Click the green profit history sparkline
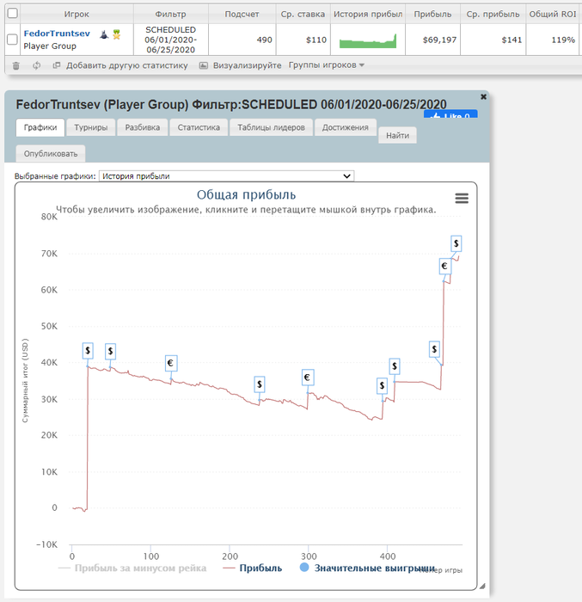Image resolution: width=582 pixels, height=602 pixels. pyautogui.click(x=368, y=40)
